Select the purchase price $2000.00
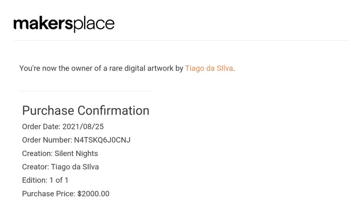 point(93,194)
